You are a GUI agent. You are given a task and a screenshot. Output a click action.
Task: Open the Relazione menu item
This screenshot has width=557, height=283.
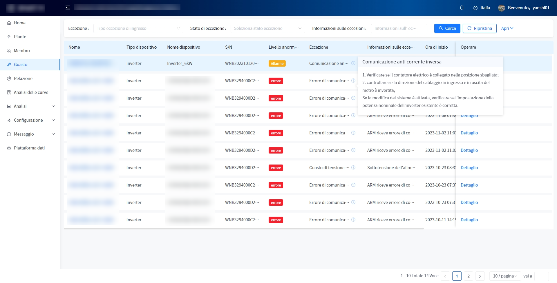click(x=23, y=78)
